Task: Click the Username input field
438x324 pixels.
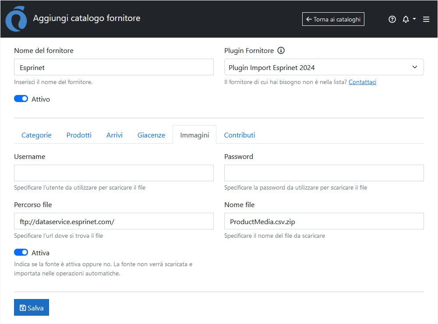Action: click(114, 173)
